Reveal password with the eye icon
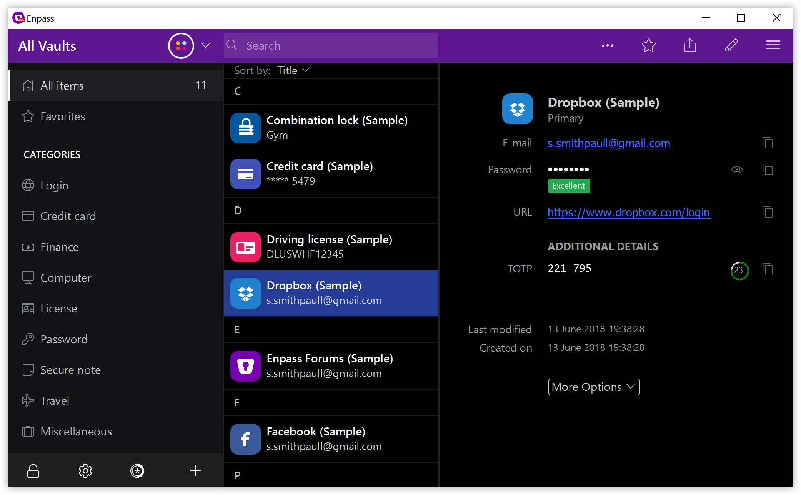Screen dimensions: 801x495 pos(737,169)
